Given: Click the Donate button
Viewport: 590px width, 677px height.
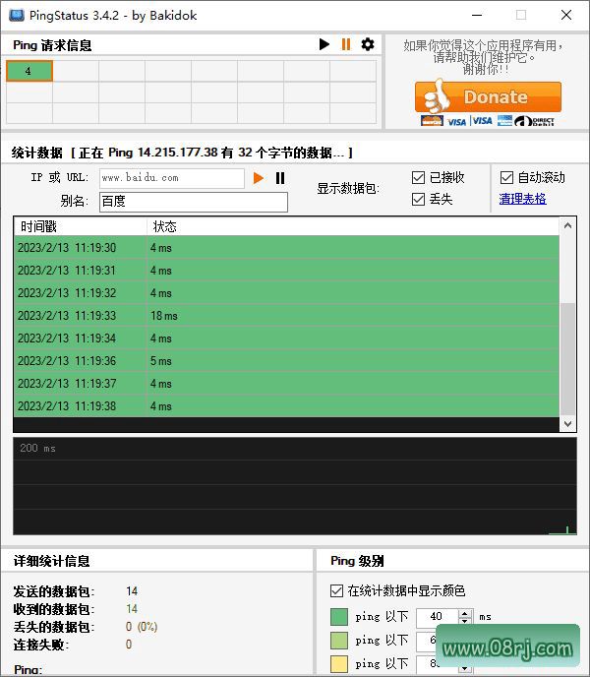Looking at the screenshot, I should tap(488, 97).
